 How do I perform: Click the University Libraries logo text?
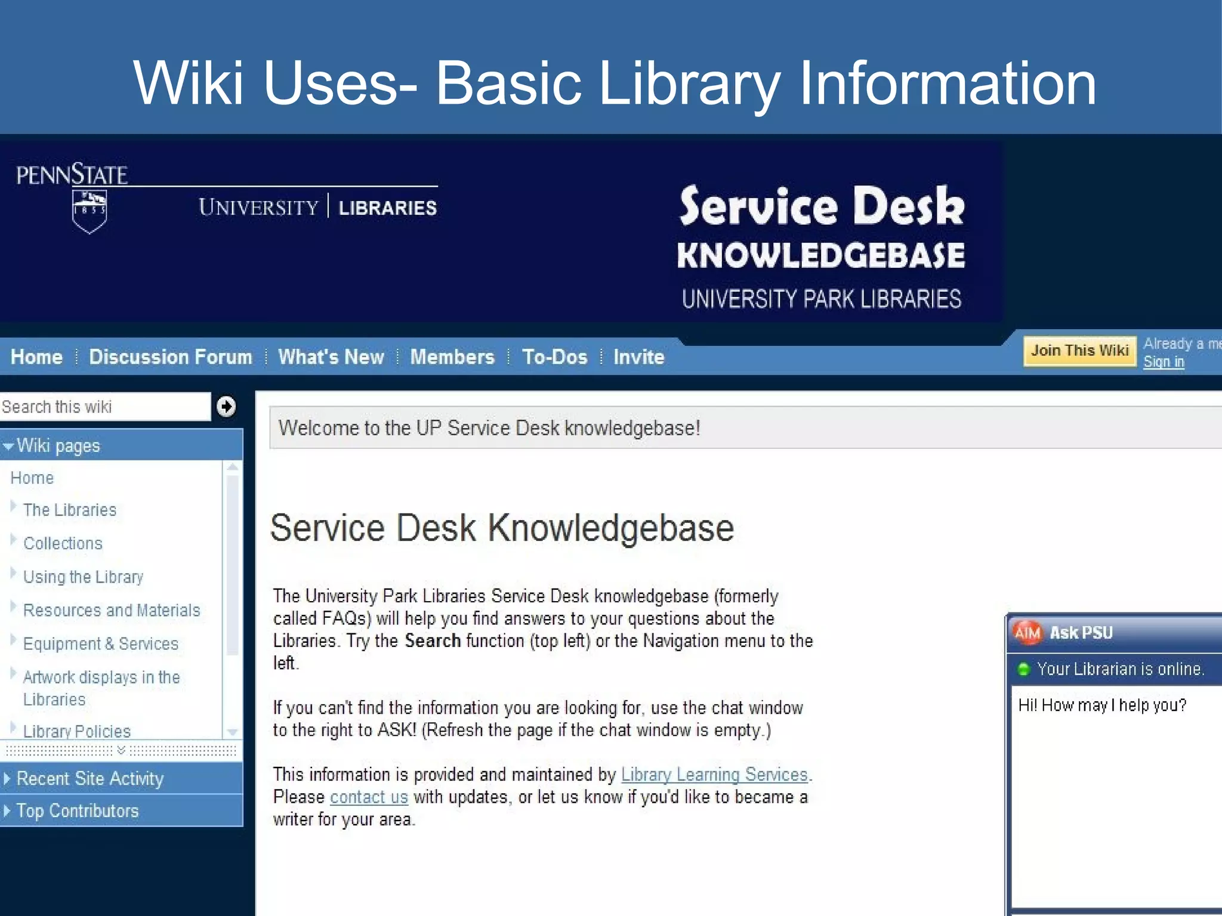click(x=318, y=208)
